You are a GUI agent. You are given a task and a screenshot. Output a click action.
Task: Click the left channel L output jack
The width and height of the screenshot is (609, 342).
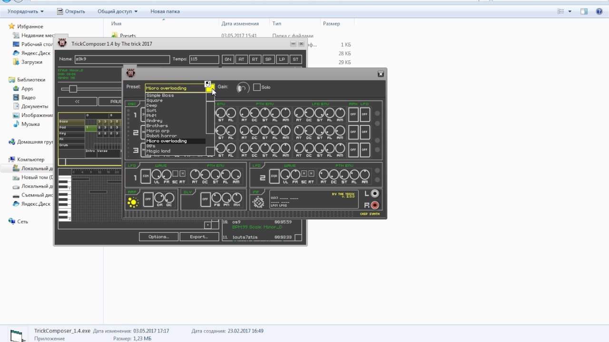(375, 194)
